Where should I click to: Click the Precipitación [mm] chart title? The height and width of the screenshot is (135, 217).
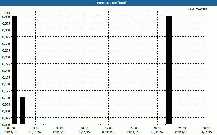pos(111,3)
